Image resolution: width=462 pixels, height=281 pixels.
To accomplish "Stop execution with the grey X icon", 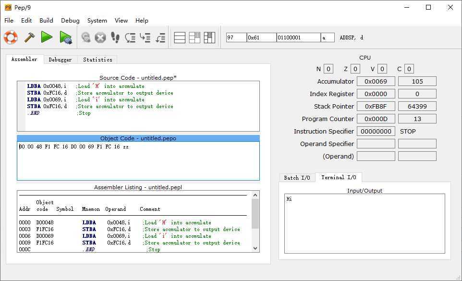I will click(100, 37).
